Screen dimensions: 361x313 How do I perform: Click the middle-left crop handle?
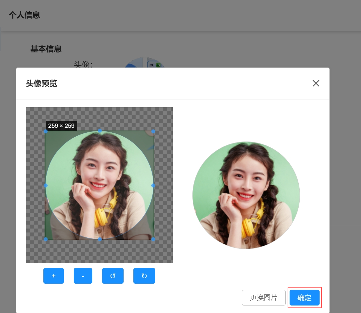point(46,185)
